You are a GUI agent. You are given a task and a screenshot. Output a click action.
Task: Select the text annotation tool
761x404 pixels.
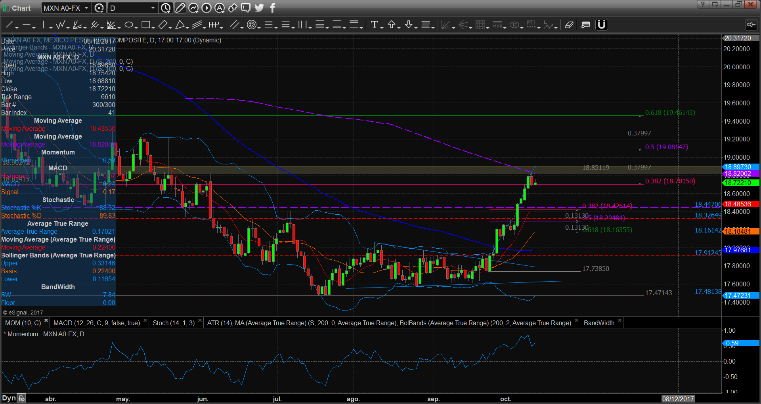[x=375, y=25]
